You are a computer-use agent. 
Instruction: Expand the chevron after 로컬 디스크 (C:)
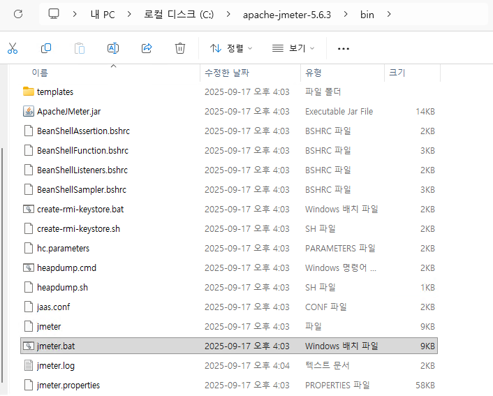click(x=228, y=14)
